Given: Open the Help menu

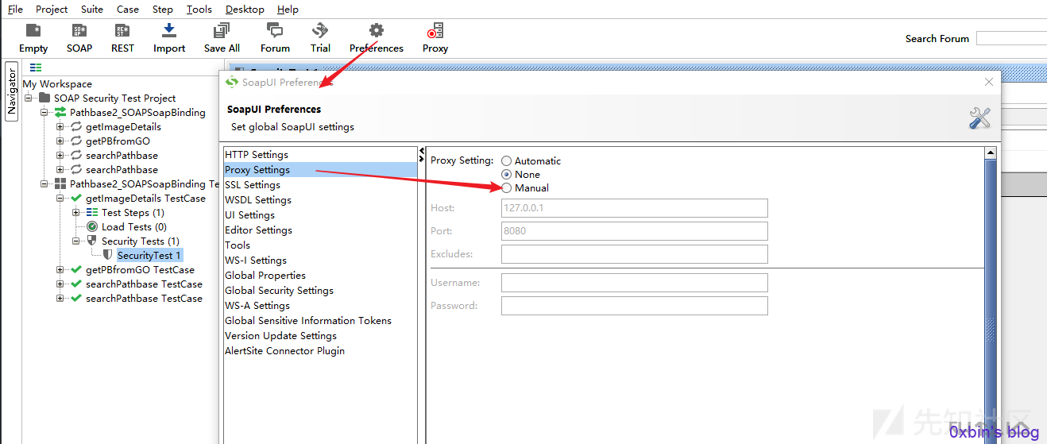Looking at the screenshot, I should point(288,10).
